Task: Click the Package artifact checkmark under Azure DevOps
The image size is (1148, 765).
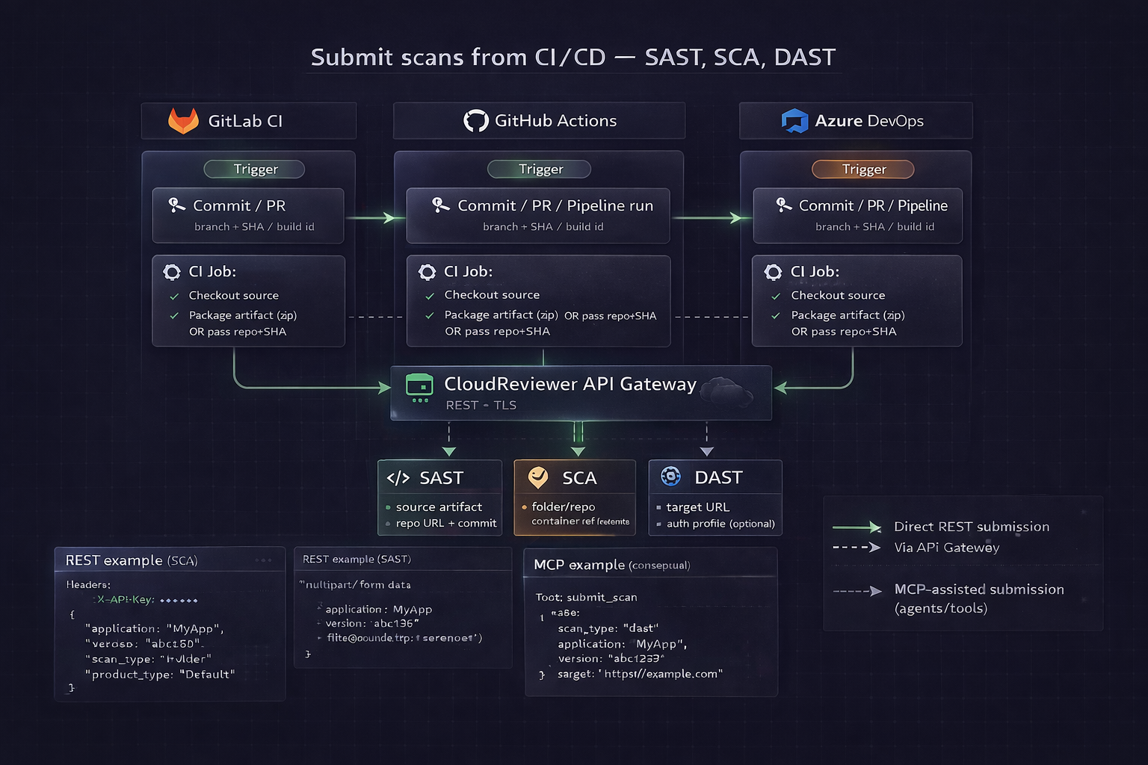Action: coord(776,316)
